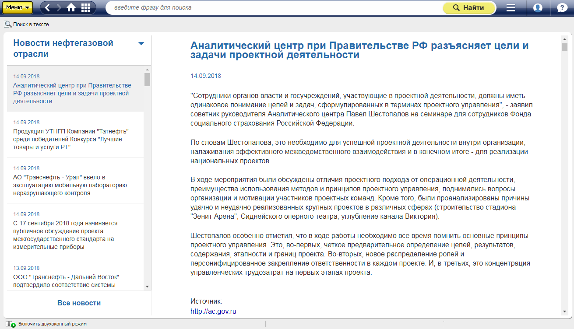Image resolution: width=574 pixels, height=329 pixels.
Task: Open the hamburger list menu icon
Action: pos(511,8)
